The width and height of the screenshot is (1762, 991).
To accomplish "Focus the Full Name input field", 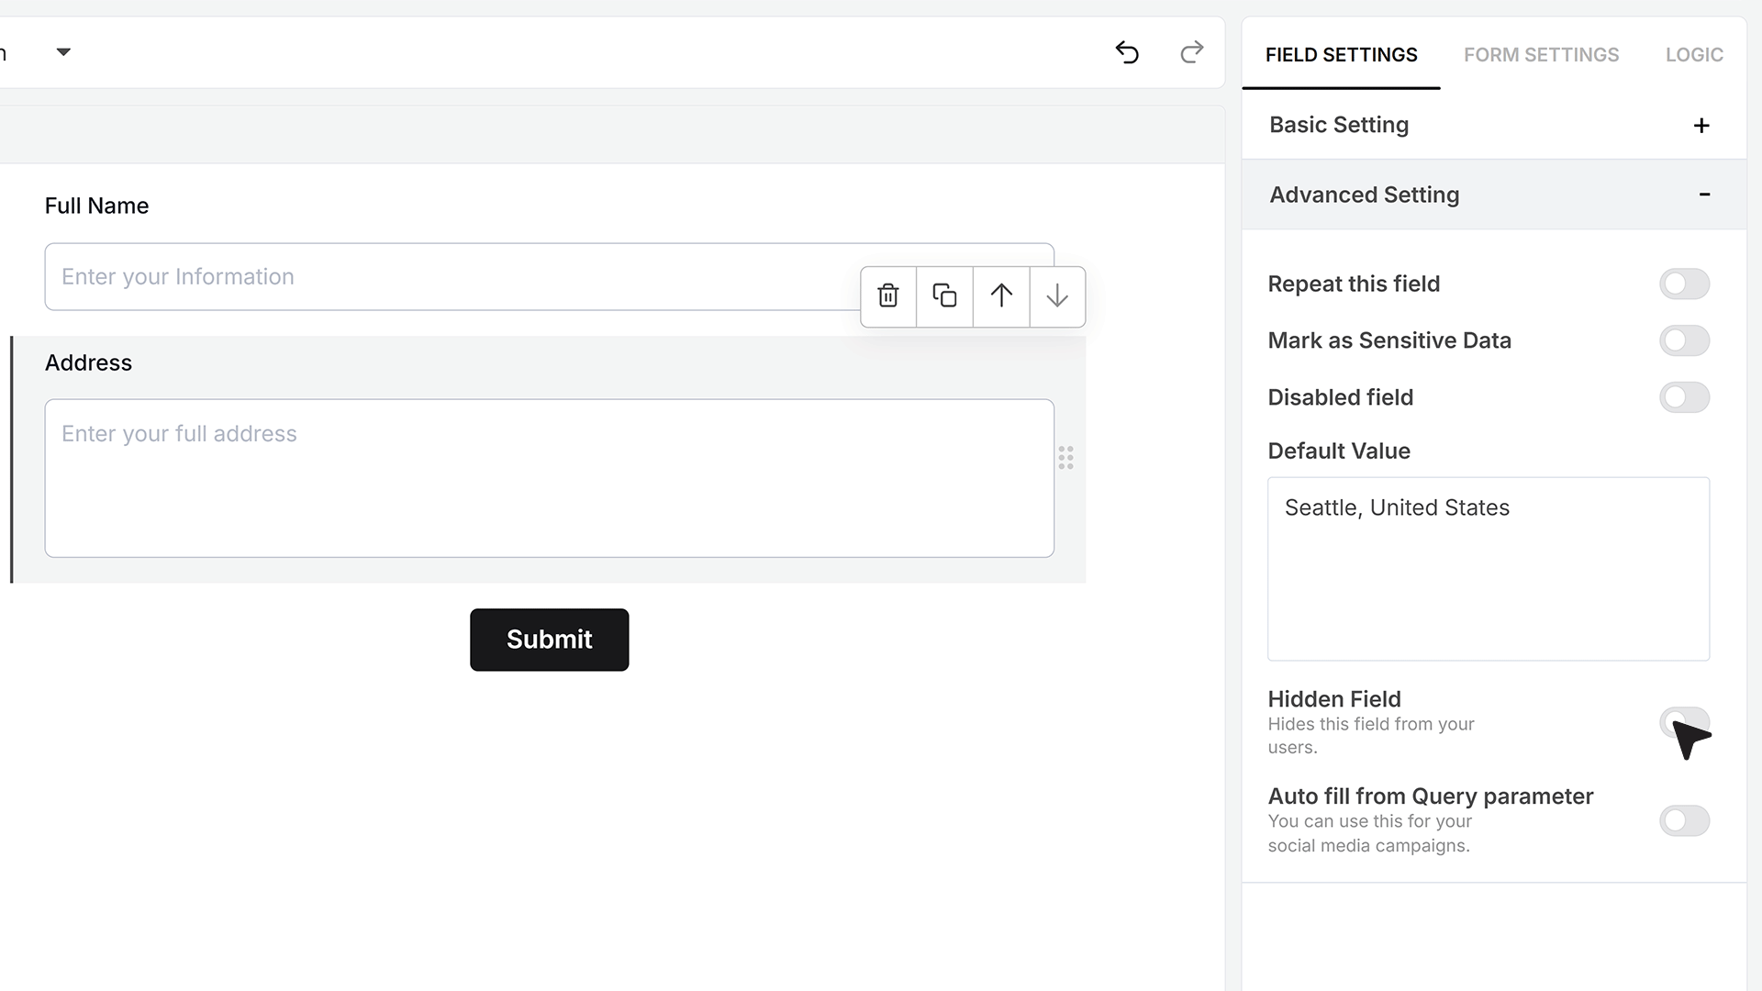I will pyautogui.click(x=549, y=277).
